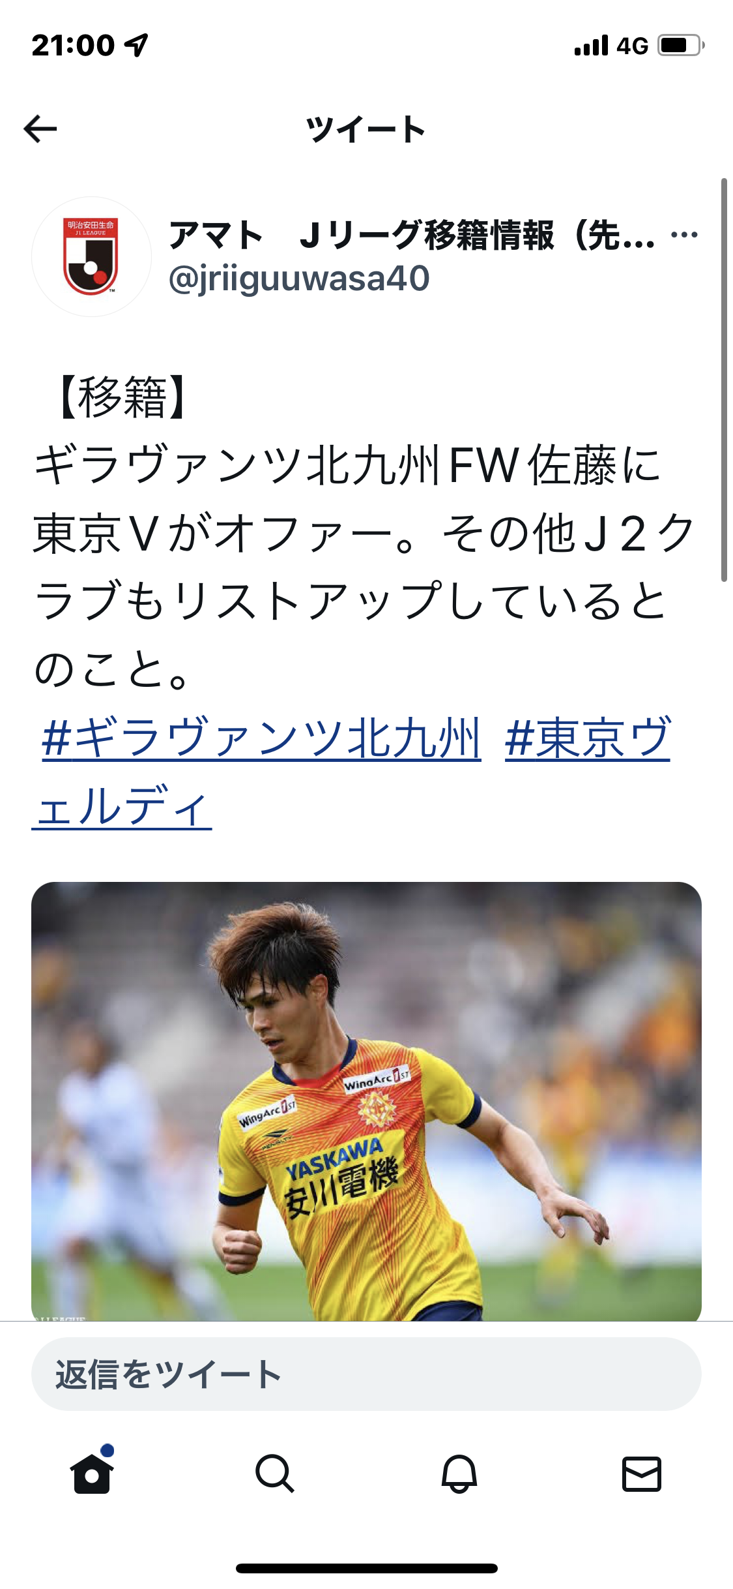Tap the battery icon in status bar
733x1589 pixels.
click(x=681, y=45)
